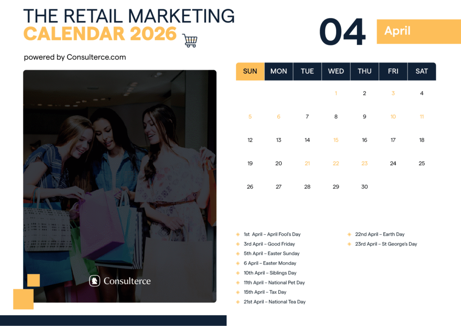
Task: Click the diamond bullet beside Good Friday
Action: (x=238, y=244)
